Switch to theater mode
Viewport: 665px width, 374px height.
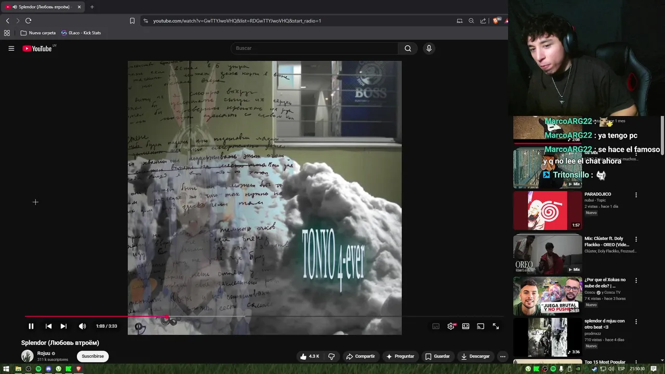pos(466,326)
